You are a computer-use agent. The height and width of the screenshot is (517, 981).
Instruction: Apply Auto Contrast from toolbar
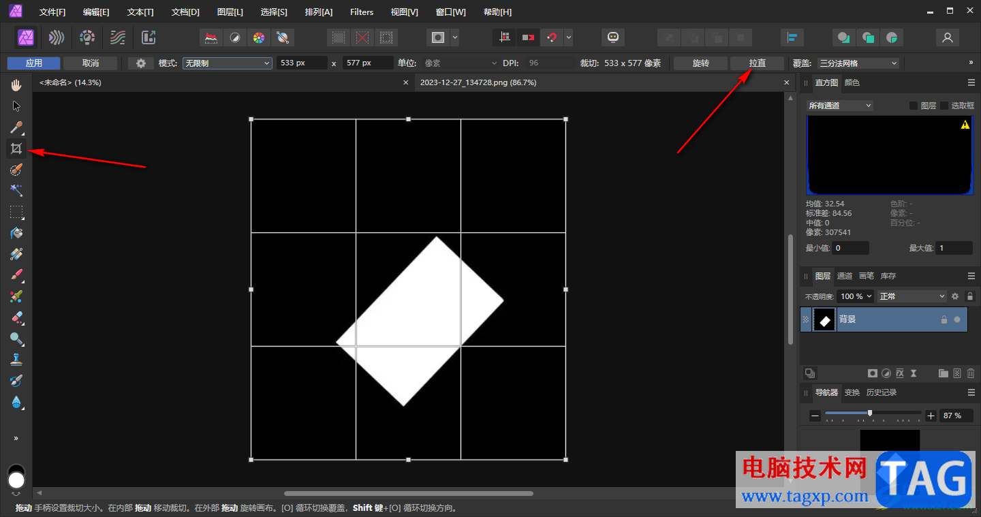(x=235, y=37)
